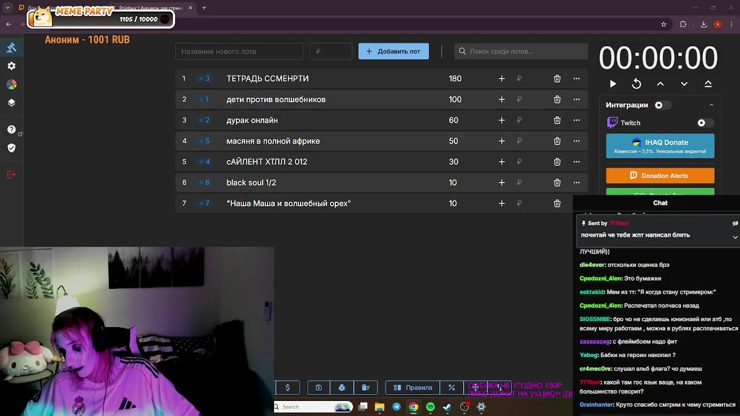Click the clear-all trash icon in bottom toolbar
Image resolution: width=740 pixels, height=416 pixels.
[x=365, y=388]
